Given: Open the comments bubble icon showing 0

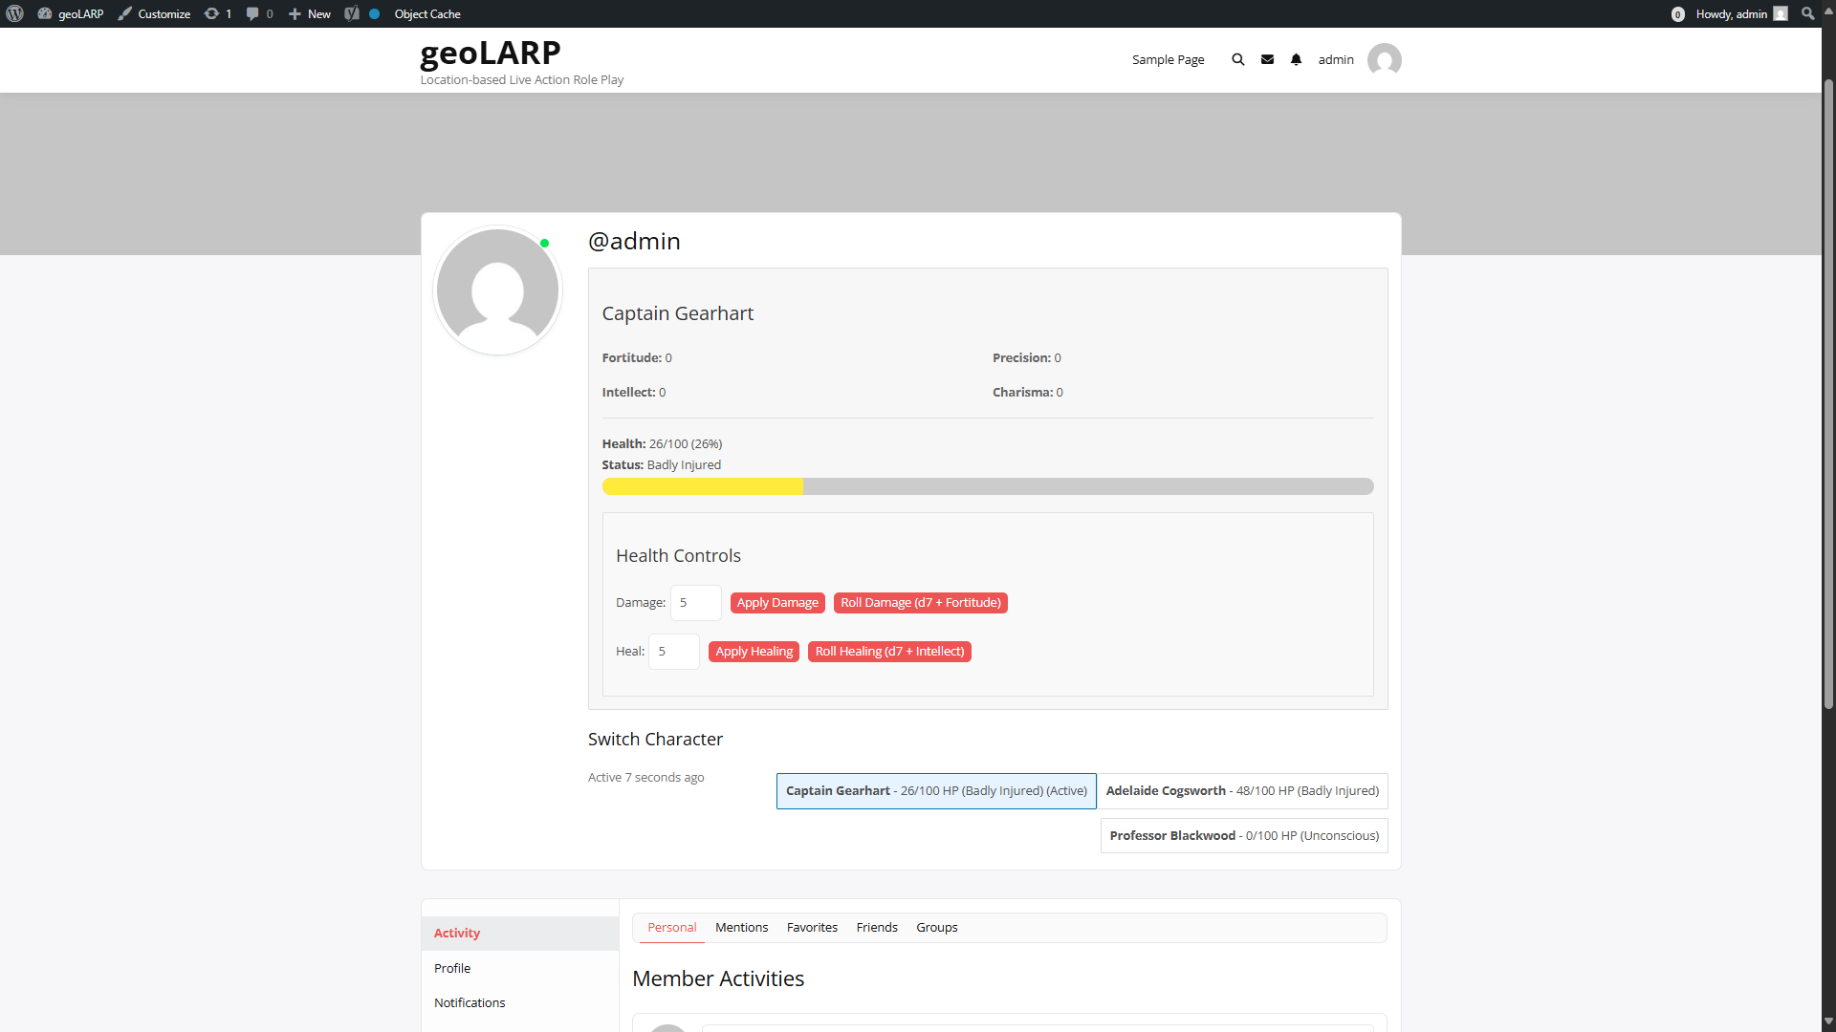Looking at the screenshot, I should (x=258, y=13).
